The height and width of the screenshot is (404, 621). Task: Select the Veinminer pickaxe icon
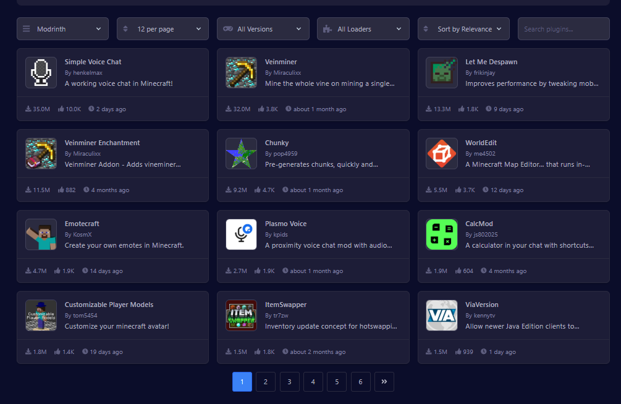coord(241,72)
